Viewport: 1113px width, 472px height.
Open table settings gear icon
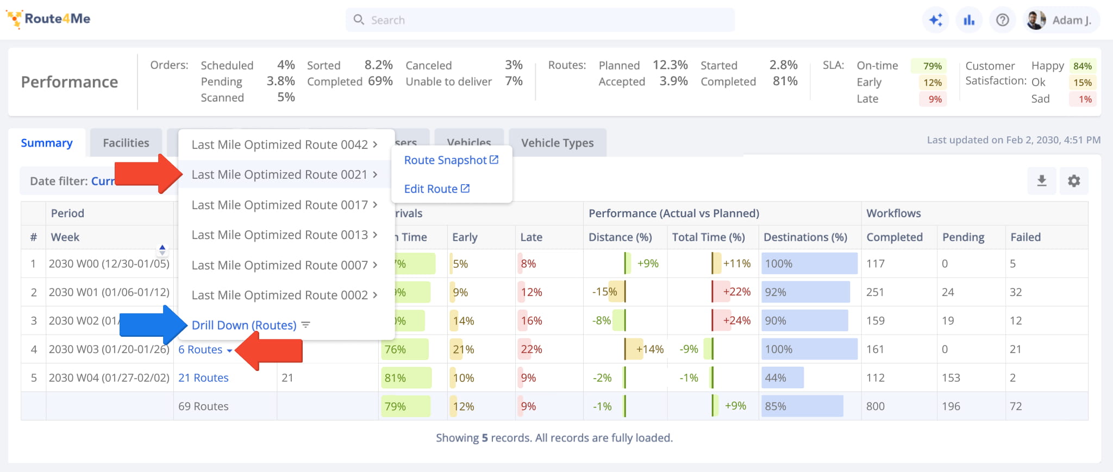(1074, 181)
